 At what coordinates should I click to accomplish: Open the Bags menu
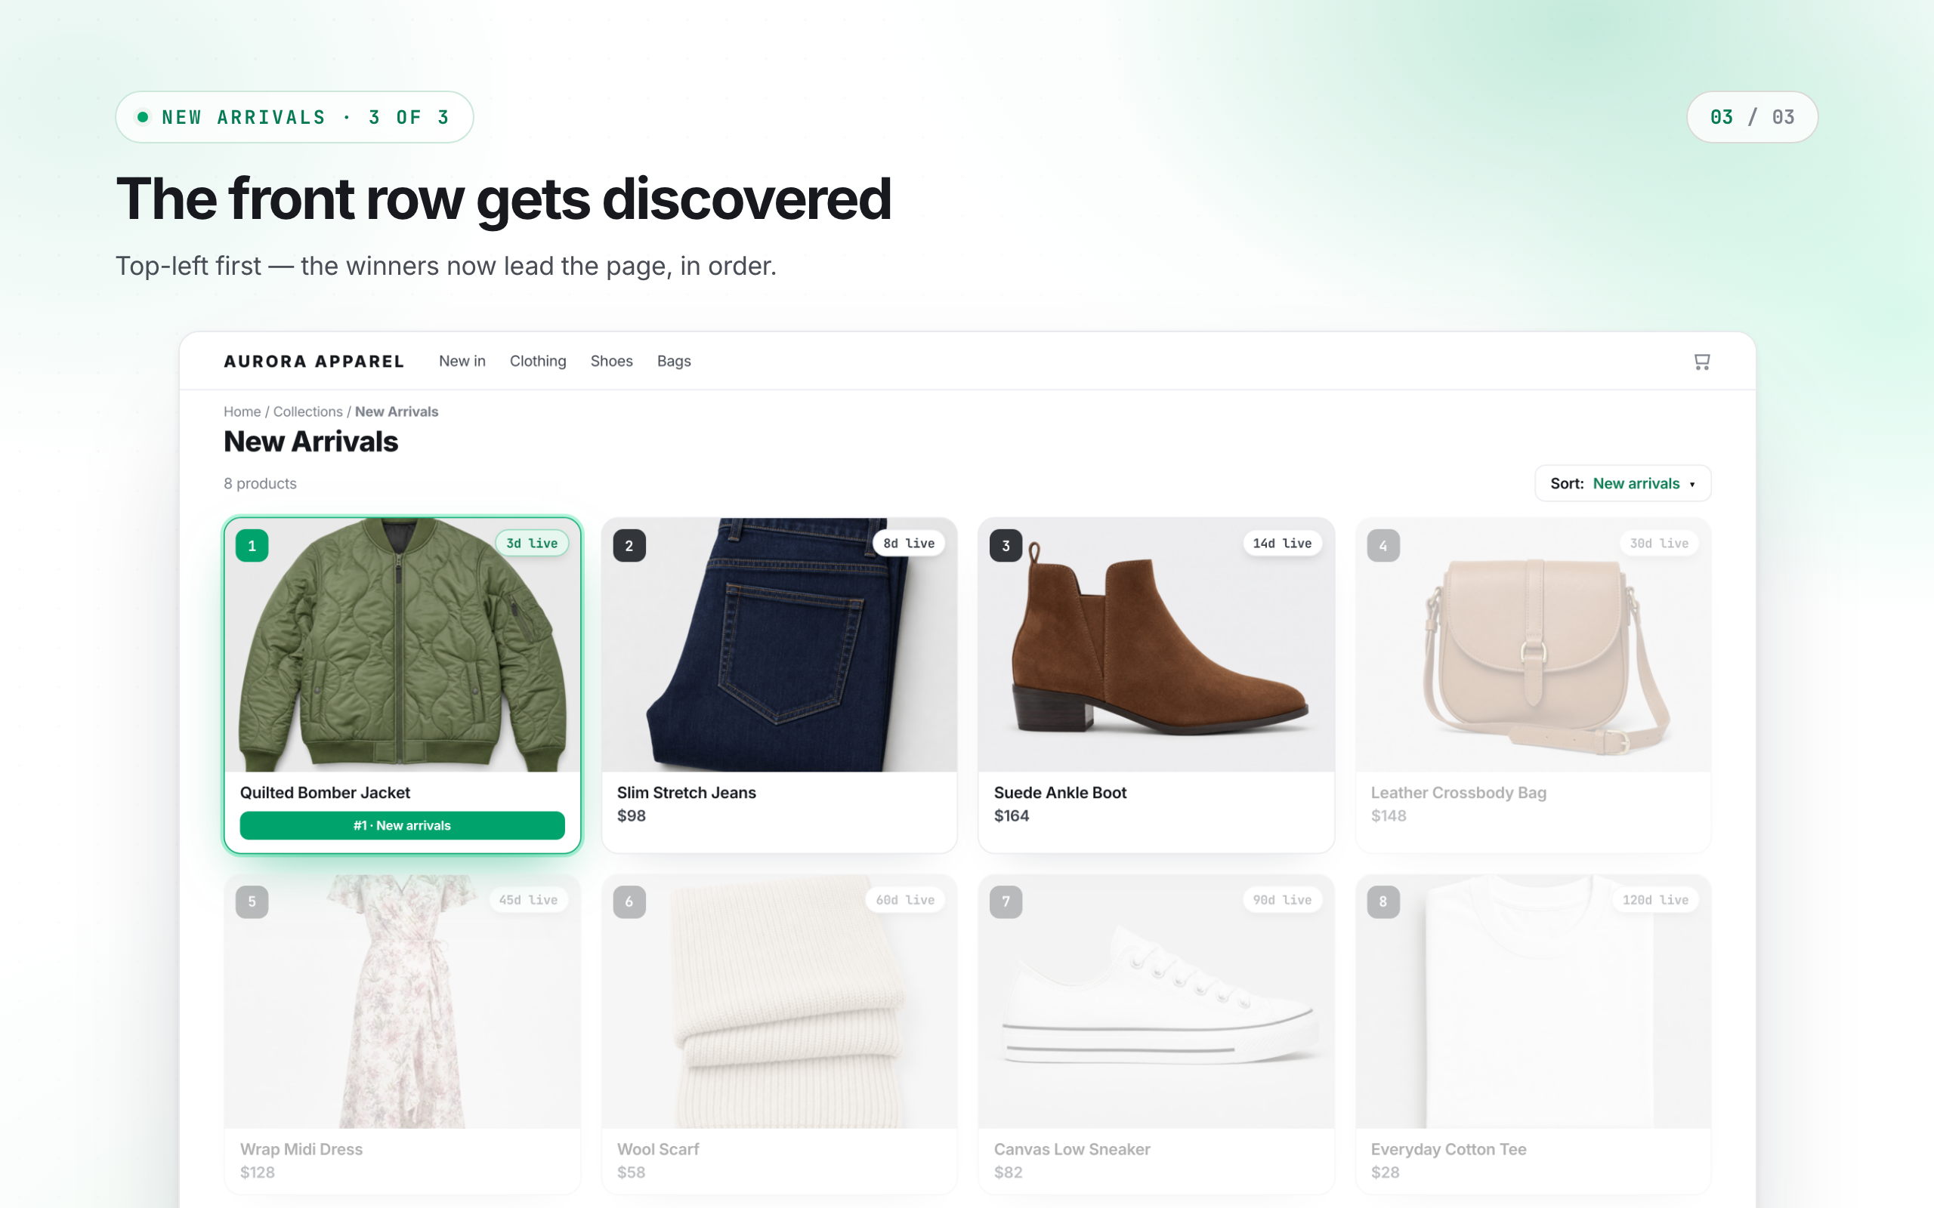(674, 361)
